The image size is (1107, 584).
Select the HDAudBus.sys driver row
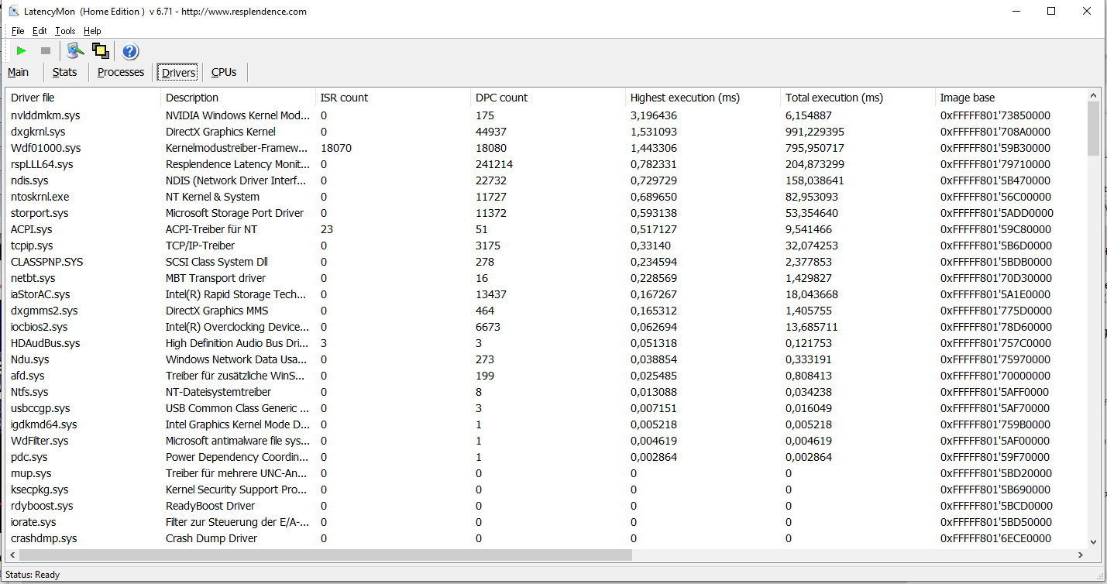point(546,343)
